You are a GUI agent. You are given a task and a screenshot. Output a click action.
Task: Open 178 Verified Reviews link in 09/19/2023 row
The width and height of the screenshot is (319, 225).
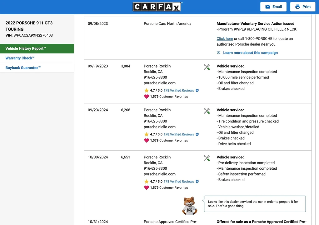[179, 91]
